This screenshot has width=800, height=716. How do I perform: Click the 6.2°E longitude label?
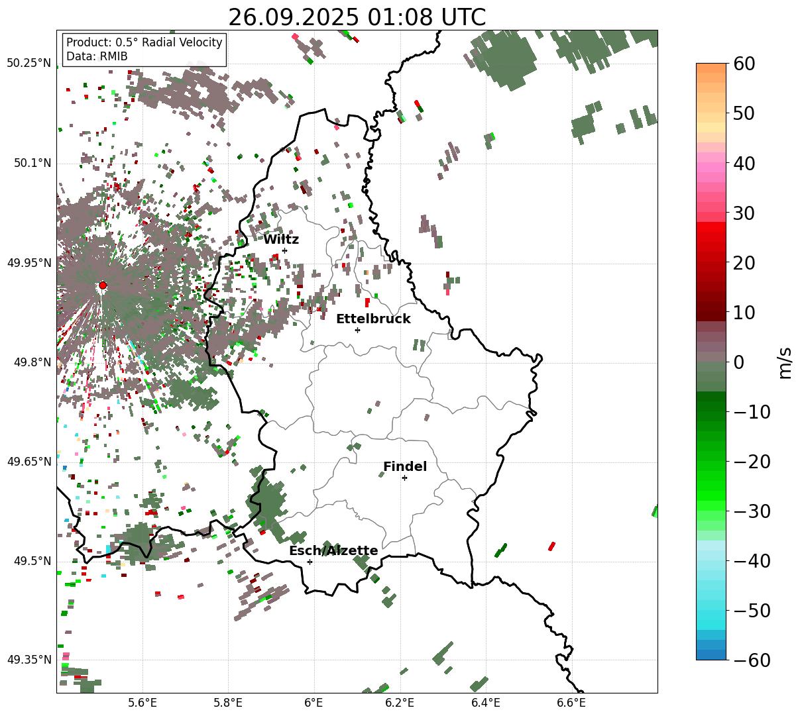coord(400,703)
